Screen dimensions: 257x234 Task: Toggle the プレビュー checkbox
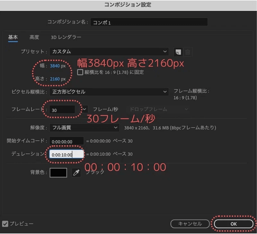[5, 224]
